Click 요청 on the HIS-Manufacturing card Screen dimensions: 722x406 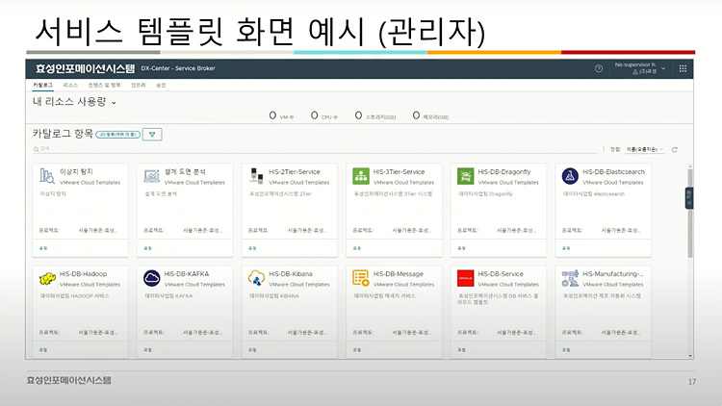tap(566, 350)
